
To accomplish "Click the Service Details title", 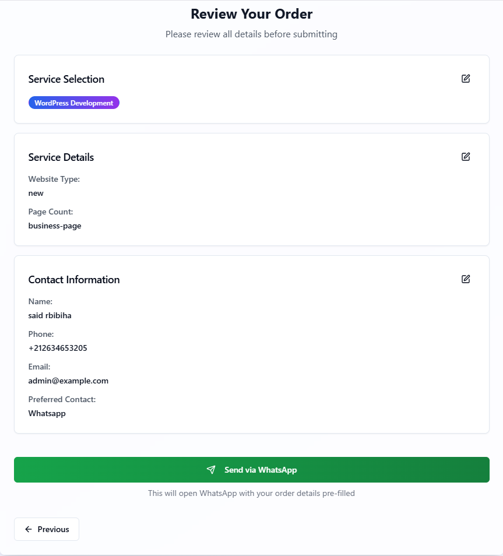I will 61,157.
